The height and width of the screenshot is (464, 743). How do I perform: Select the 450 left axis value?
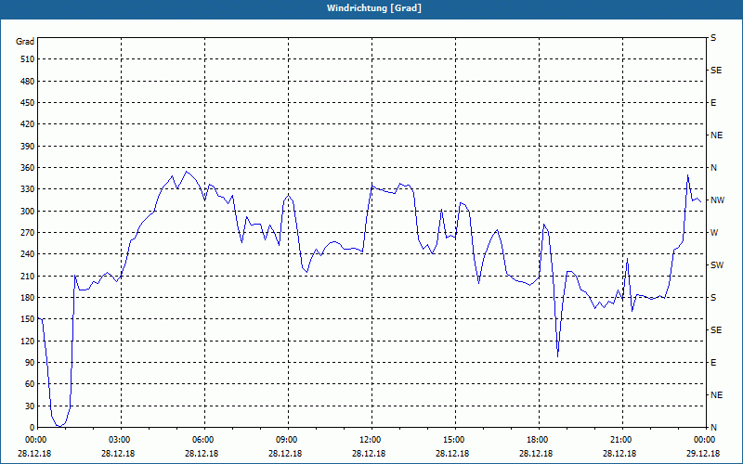click(x=28, y=103)
